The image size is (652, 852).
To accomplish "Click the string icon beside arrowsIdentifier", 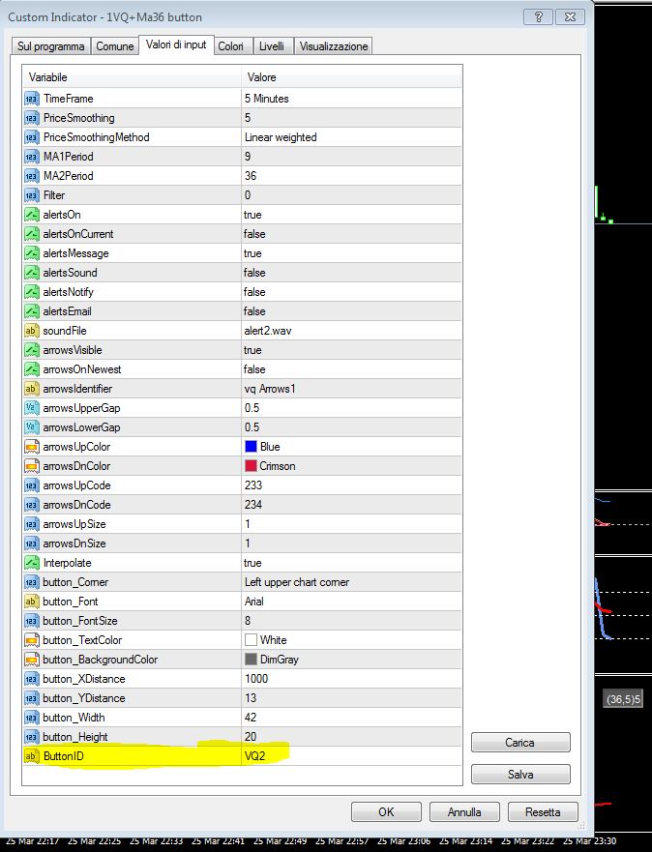I will pyautogui.click(x=32, y=389).
